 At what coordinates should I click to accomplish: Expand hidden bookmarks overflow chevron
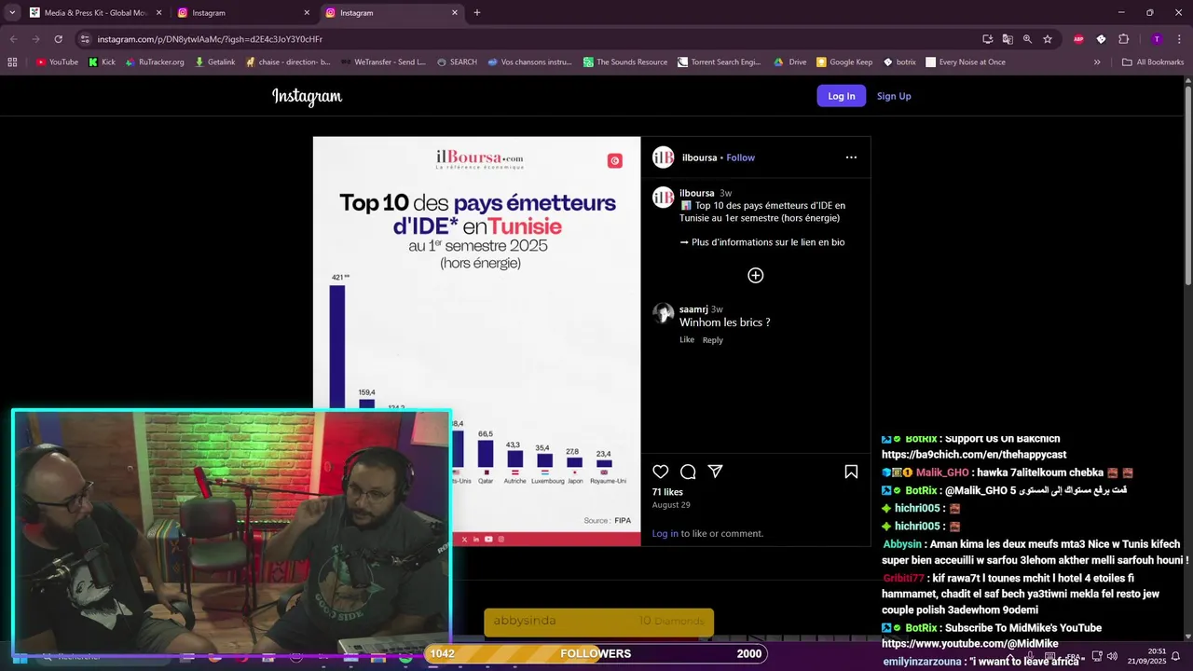[x=1097, y=62]
